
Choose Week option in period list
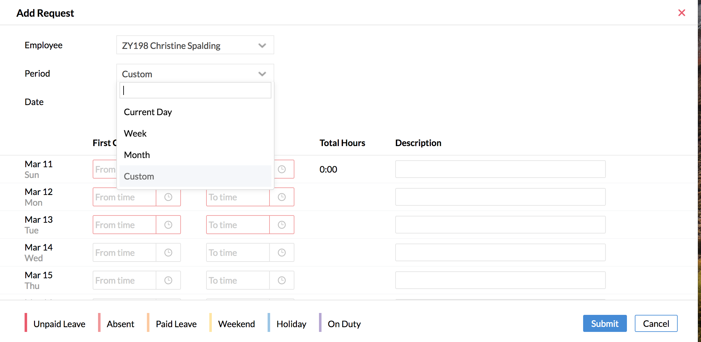135,133
